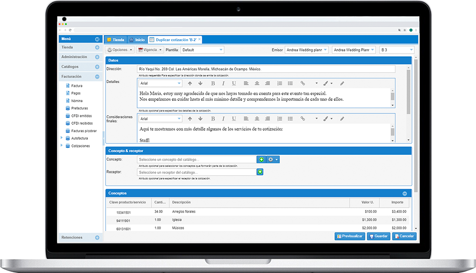This screenshot has height=273, width=476.
Task: Click the Guardar button
Action: click(379, 236)
